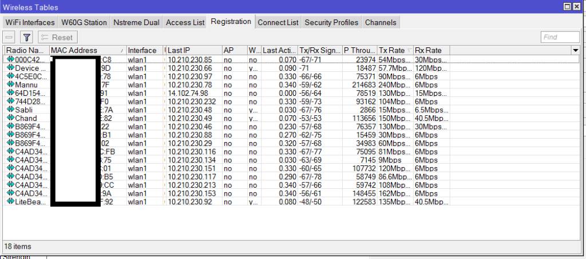The image size is (586, 259).
Task: Open the column chooser dropdown arrow
Action: tap(575, 50)
